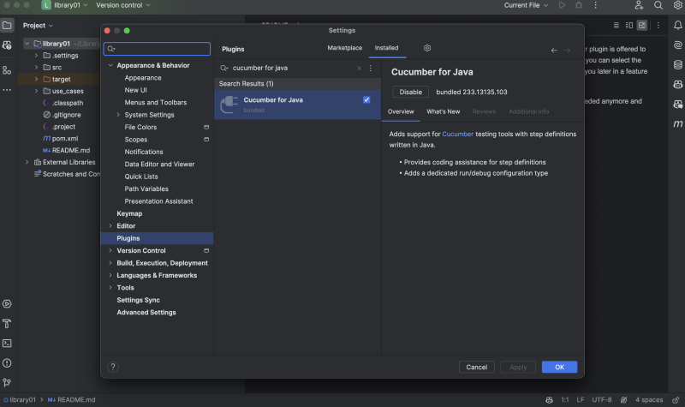Expand the Tools settings group
The height and width of the screenshot is (407, 685).
tap(110, 288)
